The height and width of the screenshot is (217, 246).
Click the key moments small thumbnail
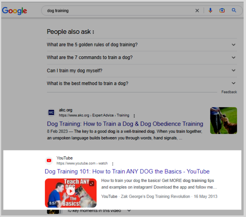coord(53,211)
